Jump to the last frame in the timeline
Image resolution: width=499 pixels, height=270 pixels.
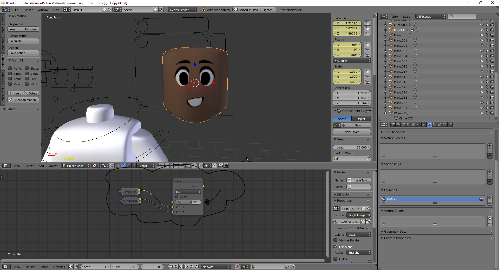click(x=196, y=267)
